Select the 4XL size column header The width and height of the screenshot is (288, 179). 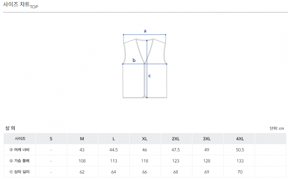tap(240, 139)
